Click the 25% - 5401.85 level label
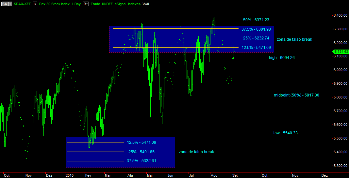 [141, 152]
